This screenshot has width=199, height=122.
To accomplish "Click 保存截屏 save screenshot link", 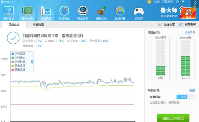I will click(x=190, y=24).
